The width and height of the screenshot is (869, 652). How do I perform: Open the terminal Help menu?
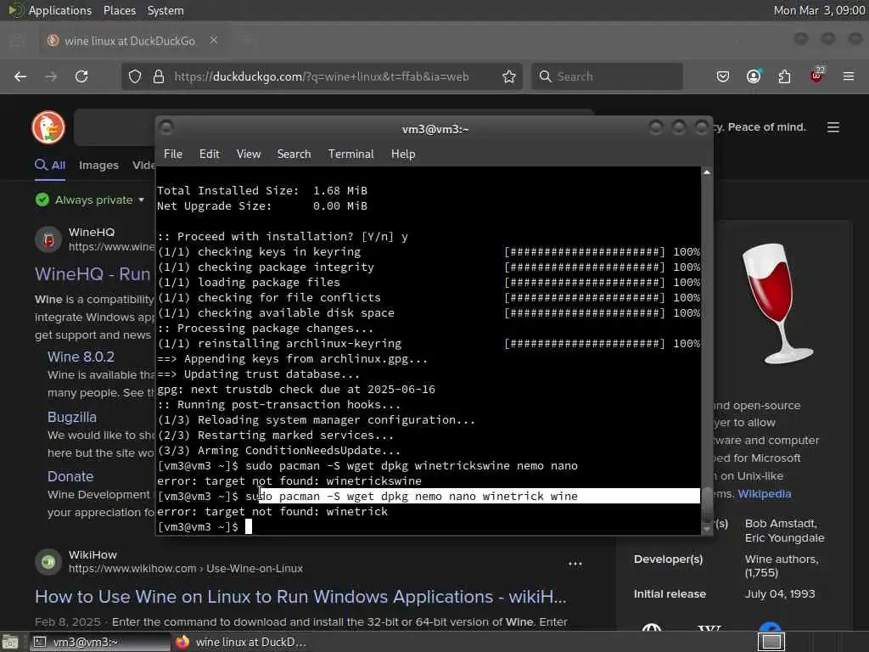pos(403,155)
